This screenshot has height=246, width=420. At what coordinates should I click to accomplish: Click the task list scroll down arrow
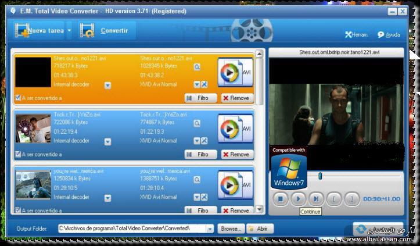pyautogui.click(x=259, y=209)
